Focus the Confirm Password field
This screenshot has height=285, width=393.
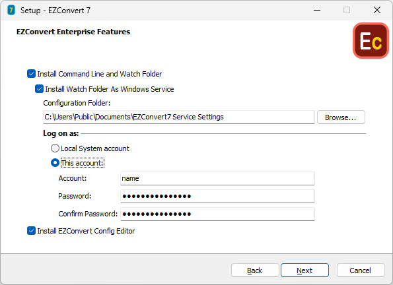217,214
